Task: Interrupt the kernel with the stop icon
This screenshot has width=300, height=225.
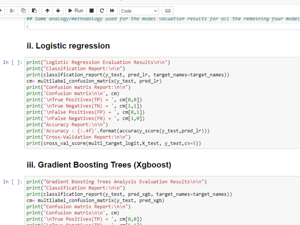Action: coord(91,10)
